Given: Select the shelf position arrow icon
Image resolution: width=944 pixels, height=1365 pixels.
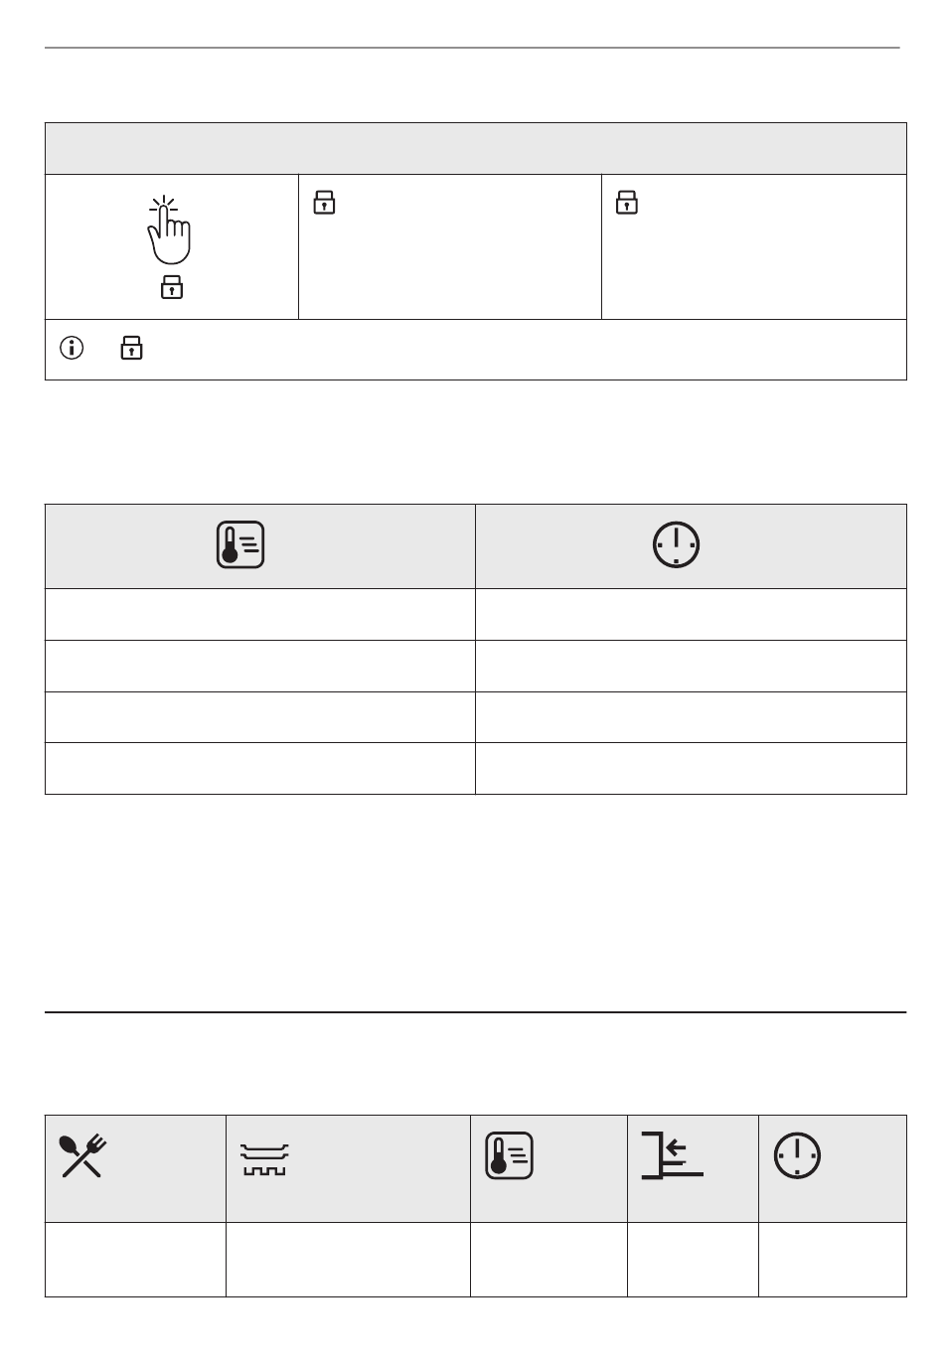Looking at the screenshot, I should coord(672,1155).
